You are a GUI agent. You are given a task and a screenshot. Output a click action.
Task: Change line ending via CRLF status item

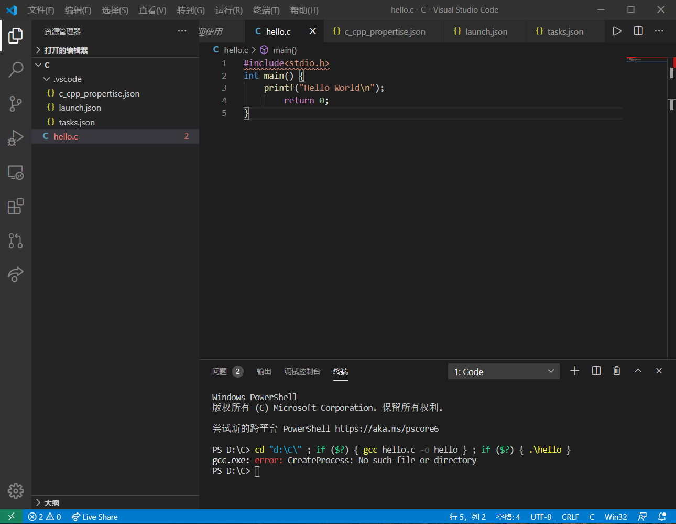570,517
